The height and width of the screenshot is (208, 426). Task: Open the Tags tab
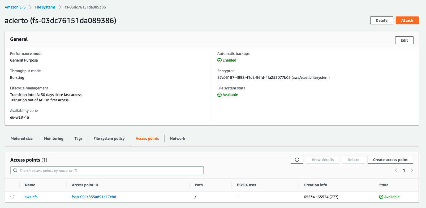click(x=78, y=138)
